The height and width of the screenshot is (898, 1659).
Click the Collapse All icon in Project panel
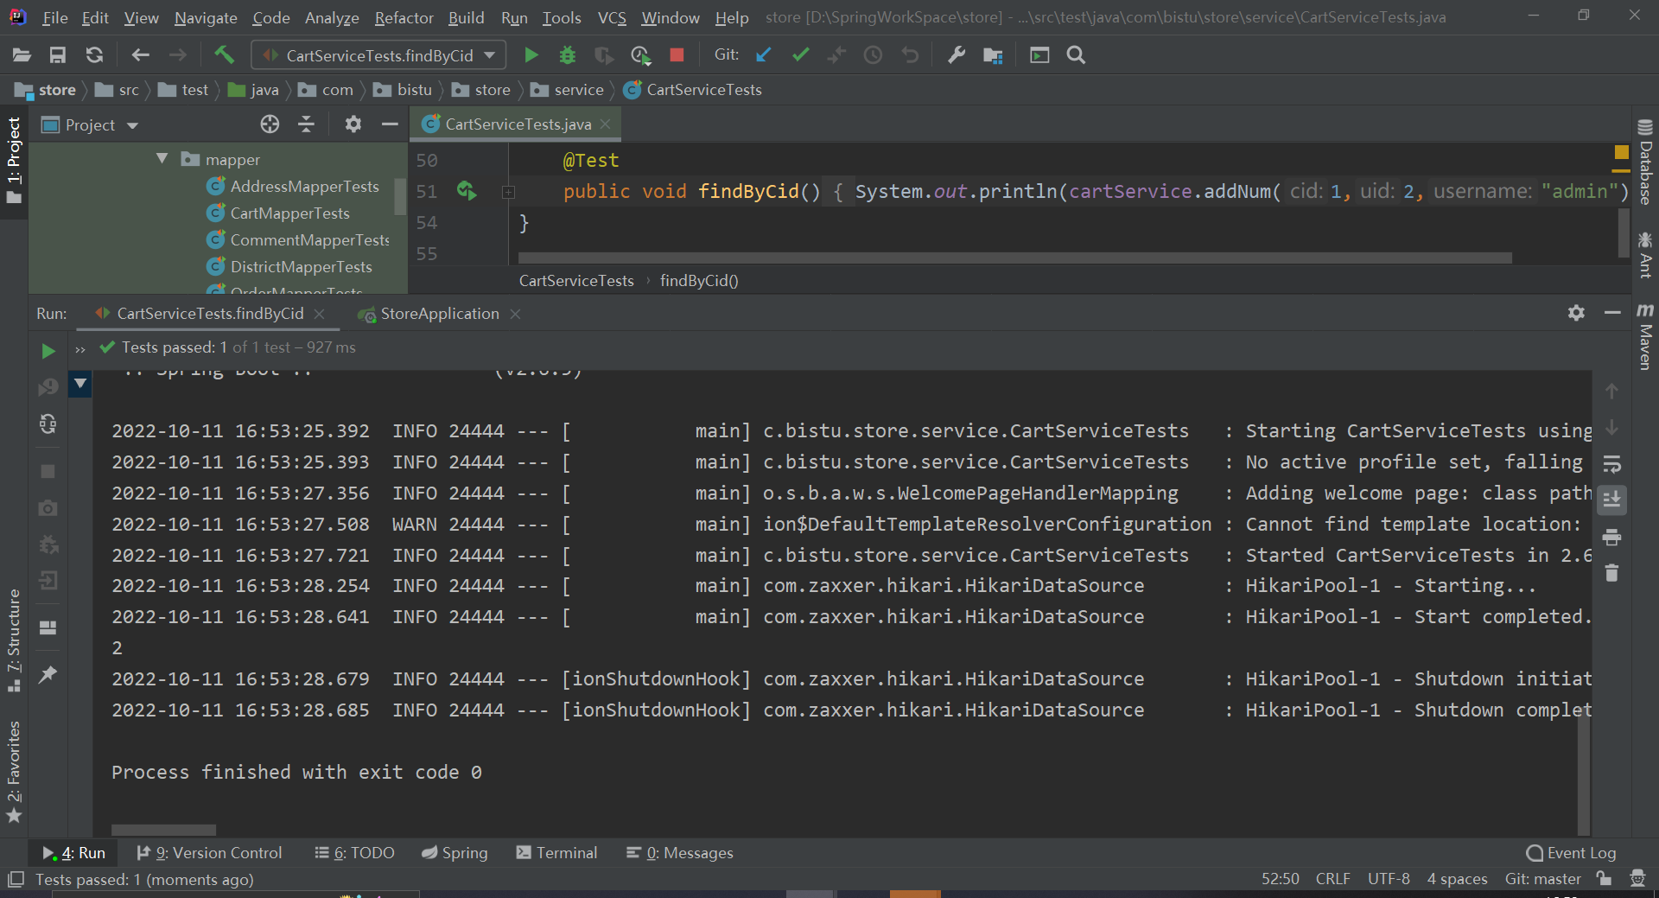point(306,124)
